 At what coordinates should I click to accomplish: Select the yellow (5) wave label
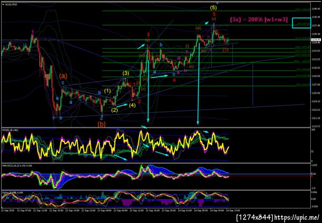(214, 8)
